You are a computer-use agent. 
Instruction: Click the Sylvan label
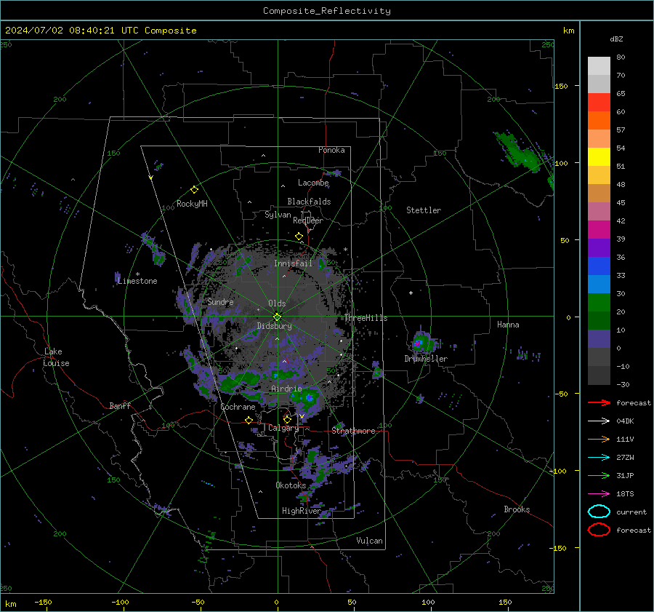coord(278,215)
